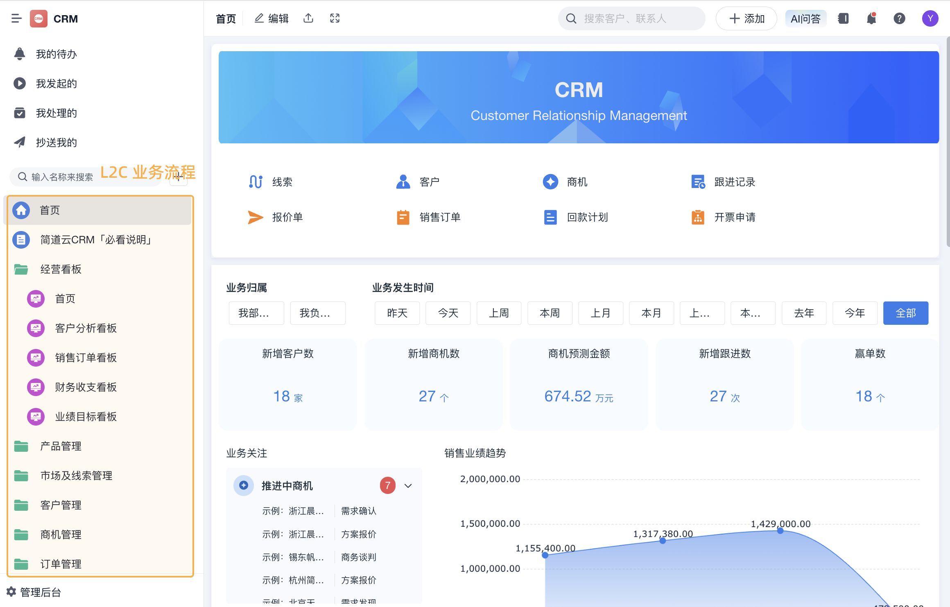Open 我的待办 in the sidebar
This screenshot has width=950, height=607.
(56, 54)
